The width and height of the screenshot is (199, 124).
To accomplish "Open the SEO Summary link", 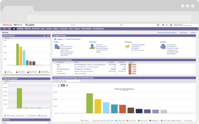I will (x=171, y=45).
